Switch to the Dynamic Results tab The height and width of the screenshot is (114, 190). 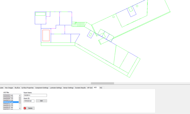click(80, 88)
